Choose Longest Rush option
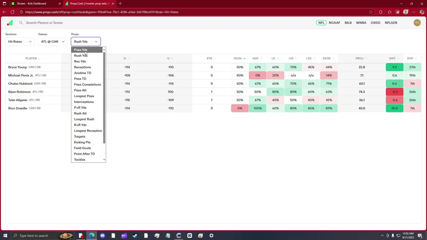This screenshot has height=240, width=427. point(87,119)
